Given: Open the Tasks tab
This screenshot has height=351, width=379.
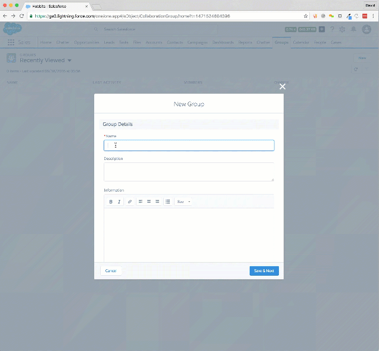Looking at the screenshot, I should [123, 42].
